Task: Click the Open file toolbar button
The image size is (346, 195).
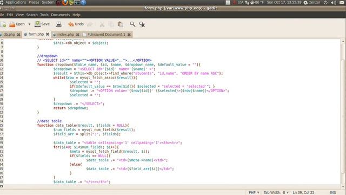Action: pos(17,24)
